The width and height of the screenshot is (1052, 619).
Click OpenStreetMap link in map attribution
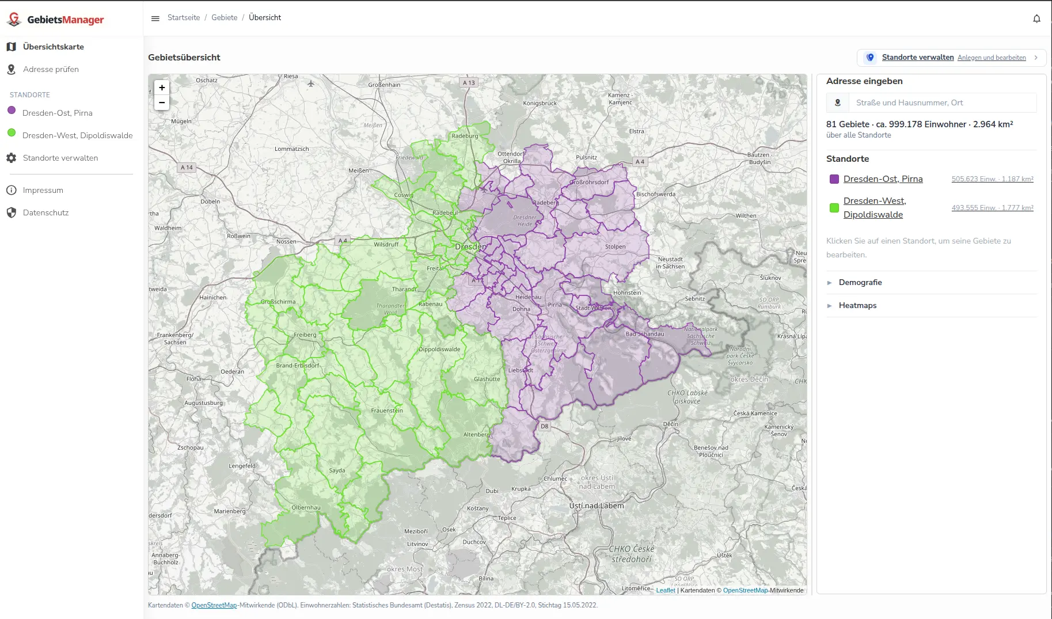click(x=745, y=590)
